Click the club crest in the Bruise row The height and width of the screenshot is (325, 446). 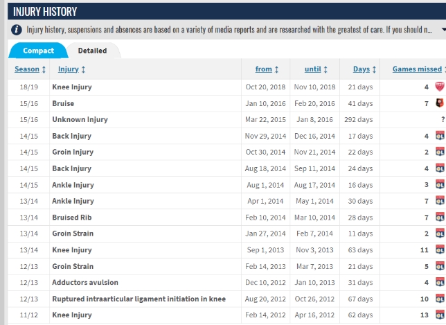(x=438, y=103)
